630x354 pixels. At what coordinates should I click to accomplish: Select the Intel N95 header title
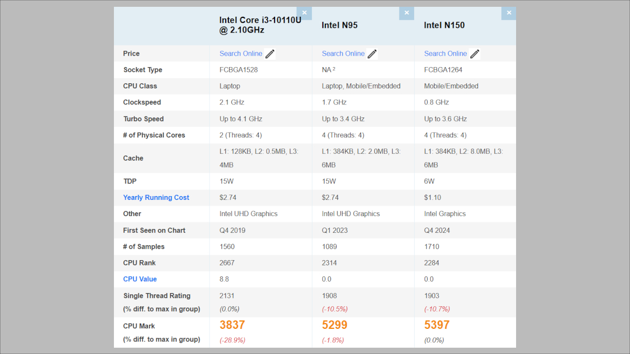(x=339, y=24)
